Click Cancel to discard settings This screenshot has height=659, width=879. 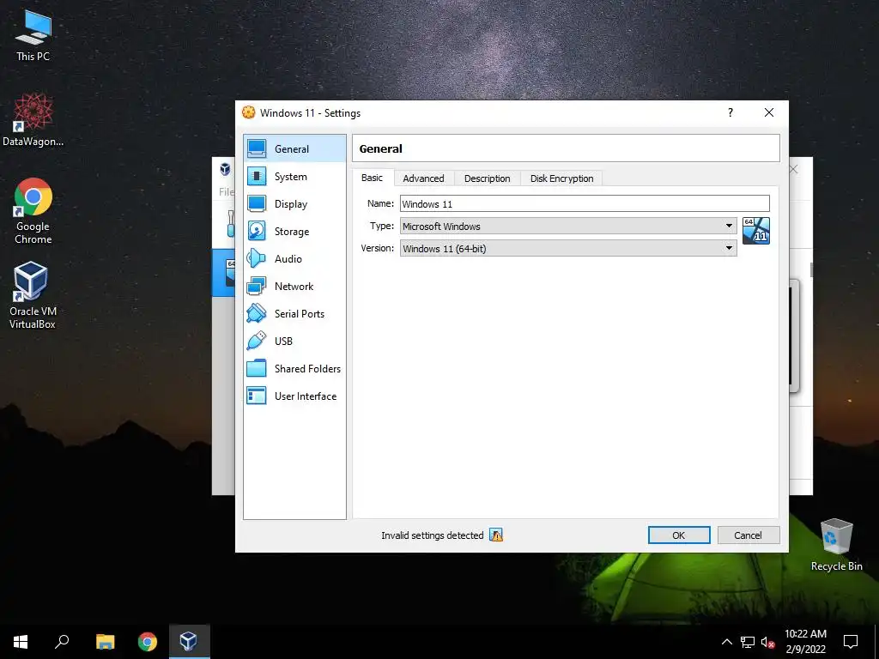click(x=749, y=535)
